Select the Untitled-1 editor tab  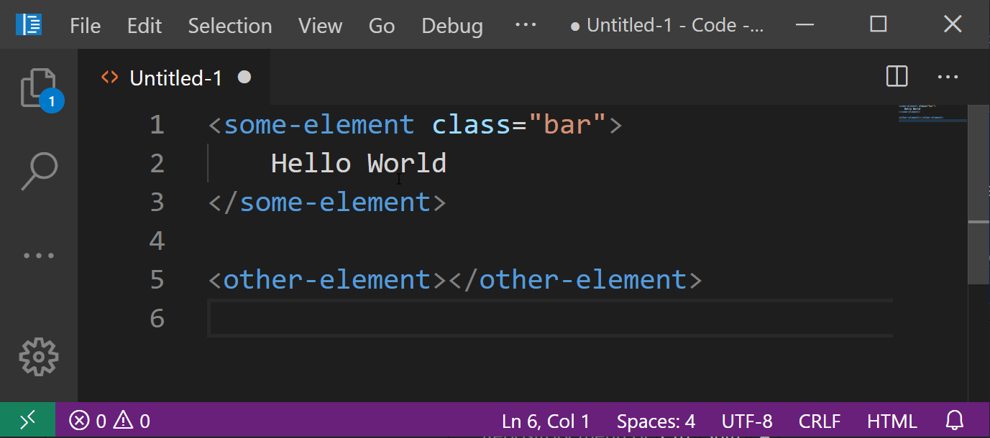click(x=175, y=78)
